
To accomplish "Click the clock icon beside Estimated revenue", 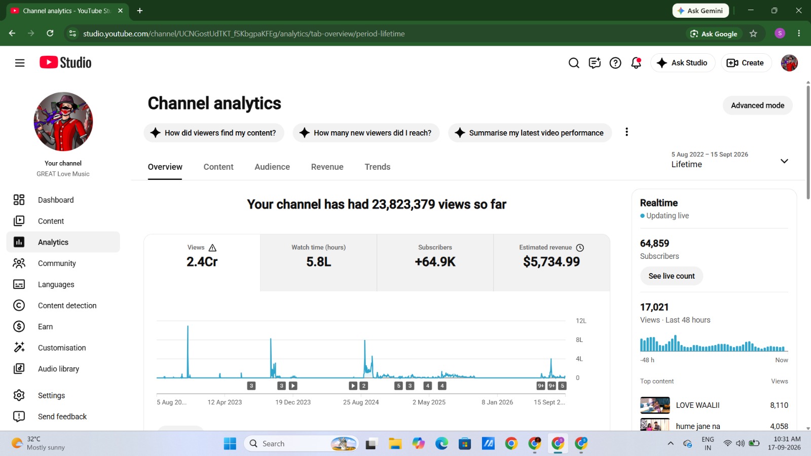I will coord(580,248).
